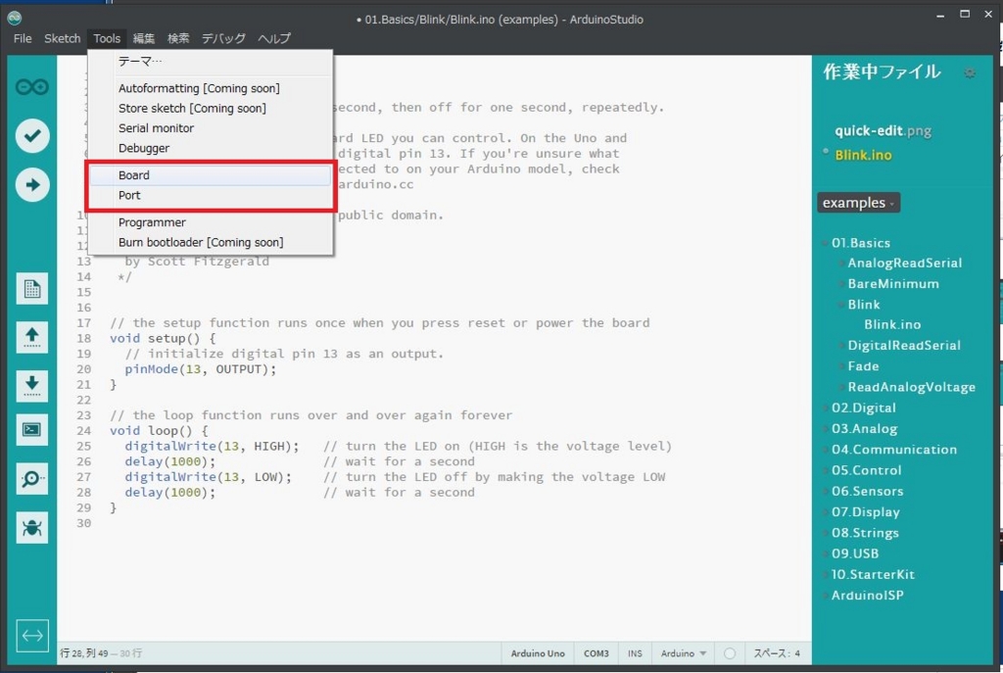Screen dimensions: 1003x673
Task: Select Port in Tools menu
Action: [210, 195]
